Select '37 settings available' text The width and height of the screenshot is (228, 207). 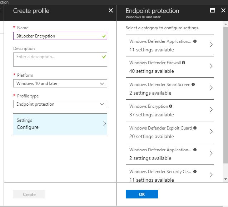152,115
